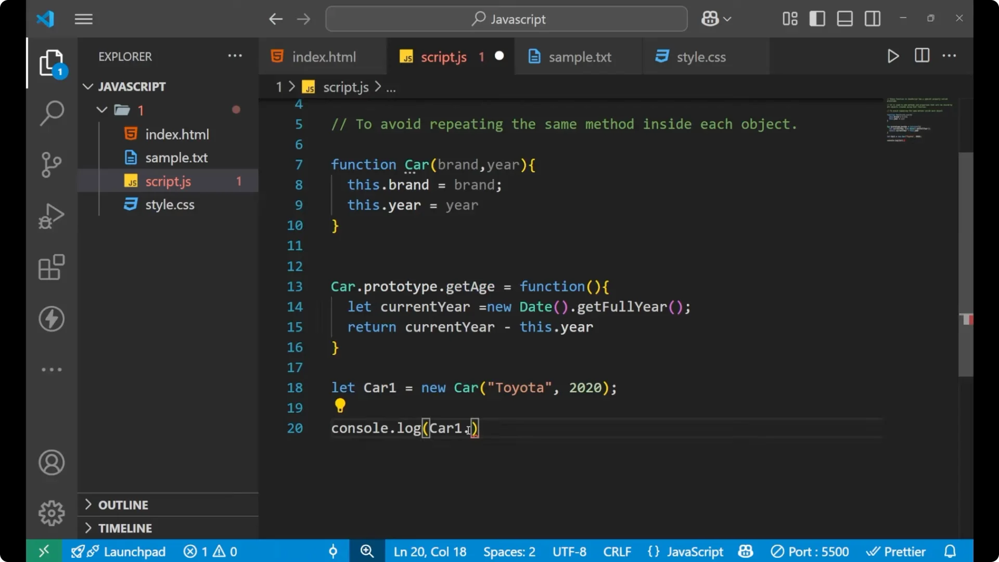Open the Source Control icon in sidebar
The image size is (999, 562).
tap(51, 164)
